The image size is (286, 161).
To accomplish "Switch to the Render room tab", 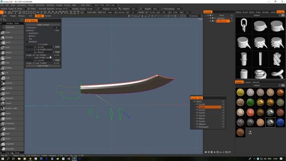I will tap(48, 16).
